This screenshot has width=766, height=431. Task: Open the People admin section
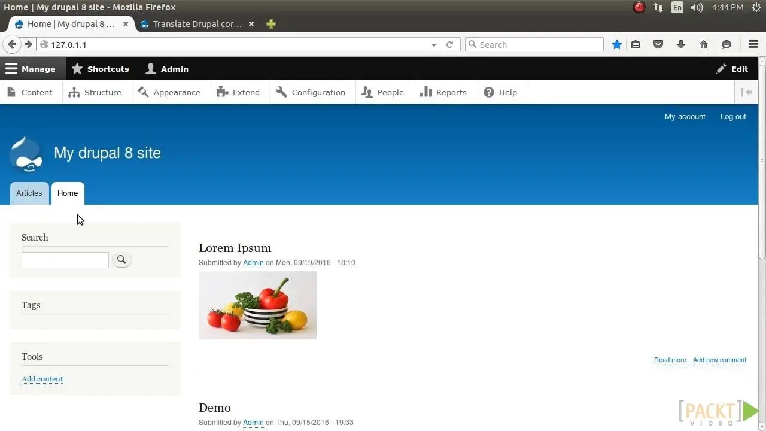click(x=384, y=92)
